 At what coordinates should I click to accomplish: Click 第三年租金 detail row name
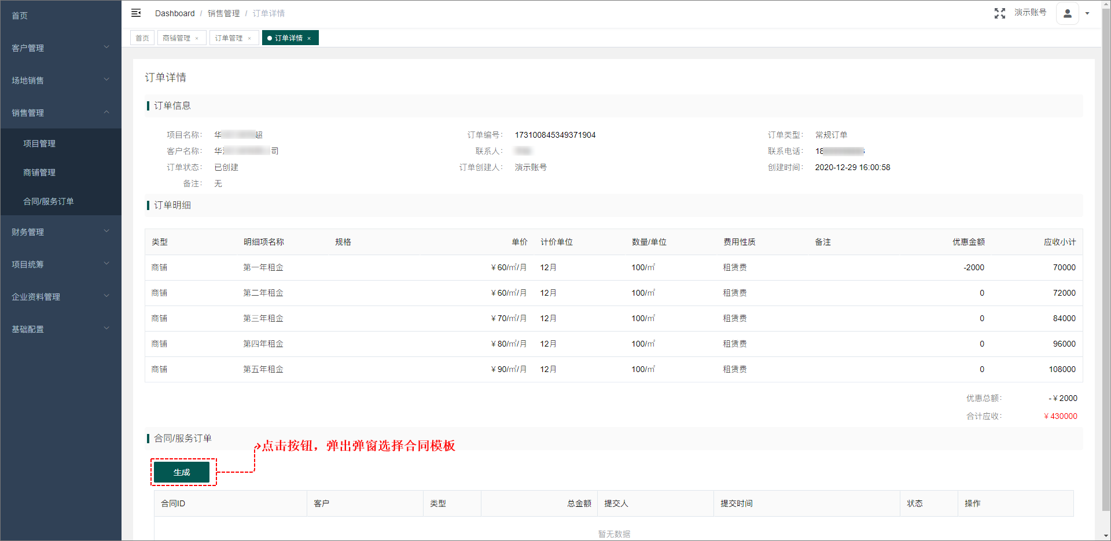point(263,318)
